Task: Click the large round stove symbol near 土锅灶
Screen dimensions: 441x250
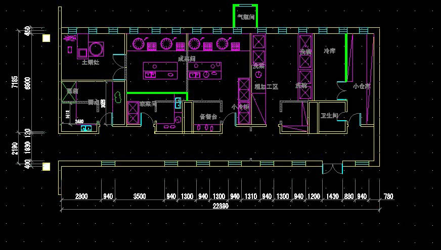Action: (x=96, y=49)
